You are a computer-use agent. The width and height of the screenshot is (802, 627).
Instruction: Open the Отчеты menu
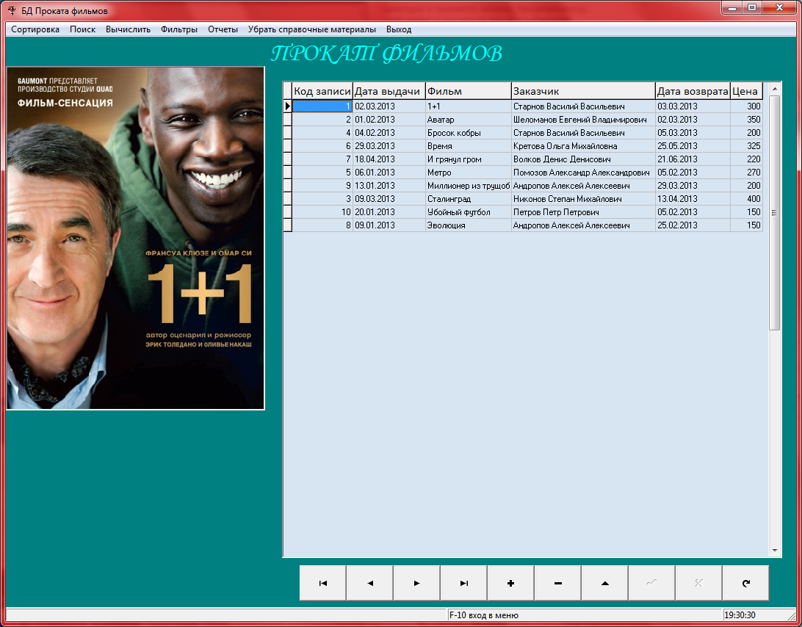coord(223,29)
